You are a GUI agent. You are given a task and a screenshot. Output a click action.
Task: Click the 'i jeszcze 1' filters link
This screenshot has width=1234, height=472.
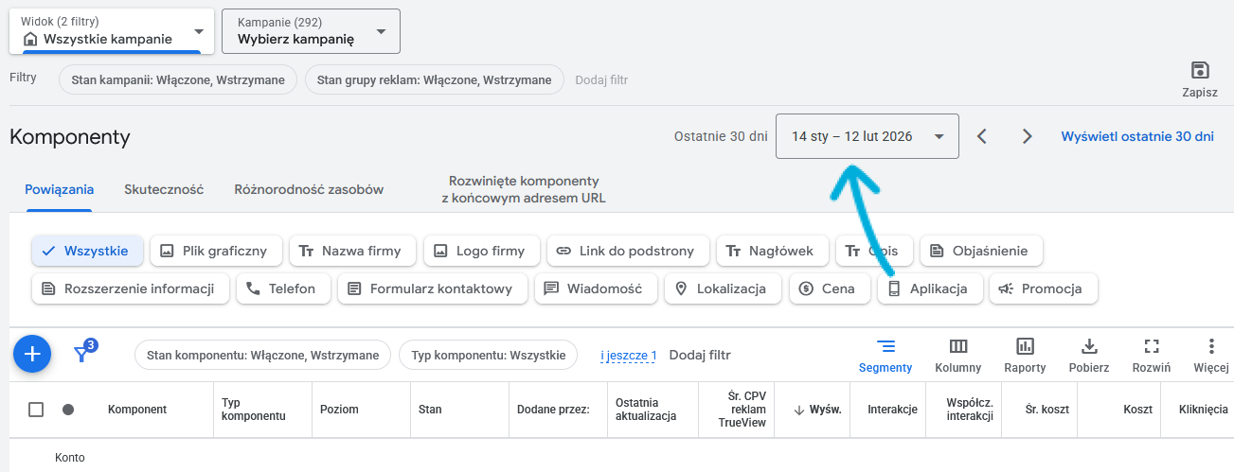pos(628,356)
